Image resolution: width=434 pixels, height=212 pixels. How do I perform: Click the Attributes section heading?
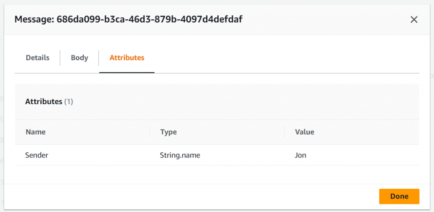[44, 102]
